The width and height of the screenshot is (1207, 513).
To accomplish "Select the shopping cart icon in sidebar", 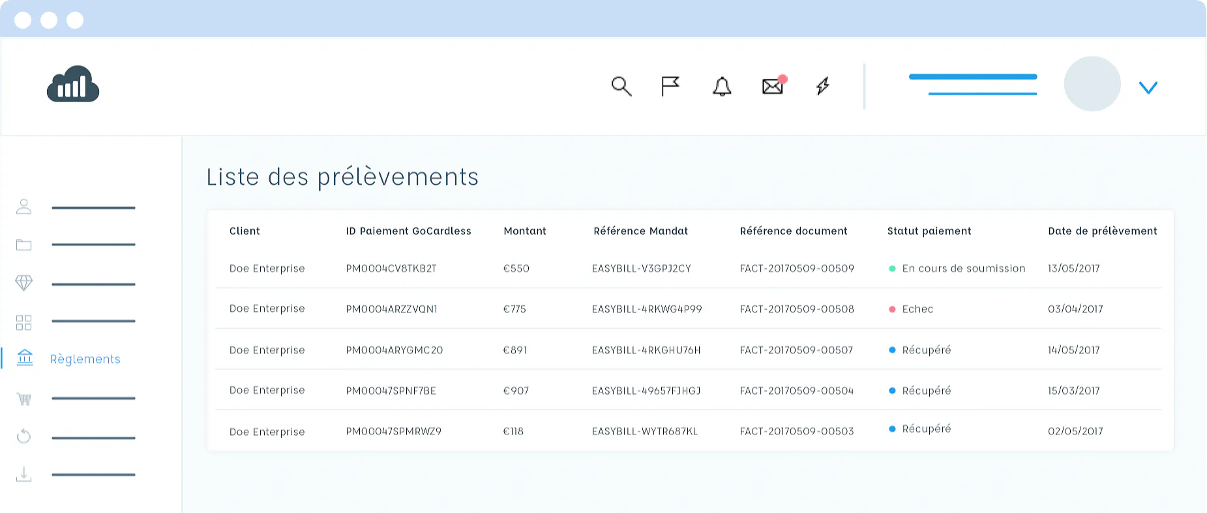I will point(24,398).
